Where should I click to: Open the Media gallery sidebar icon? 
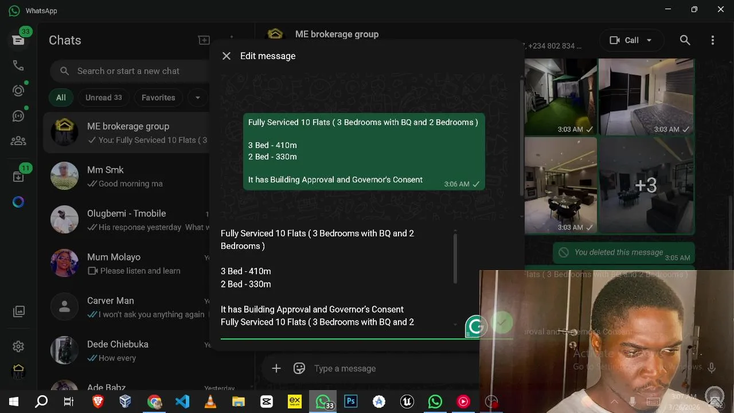[18, 311]
